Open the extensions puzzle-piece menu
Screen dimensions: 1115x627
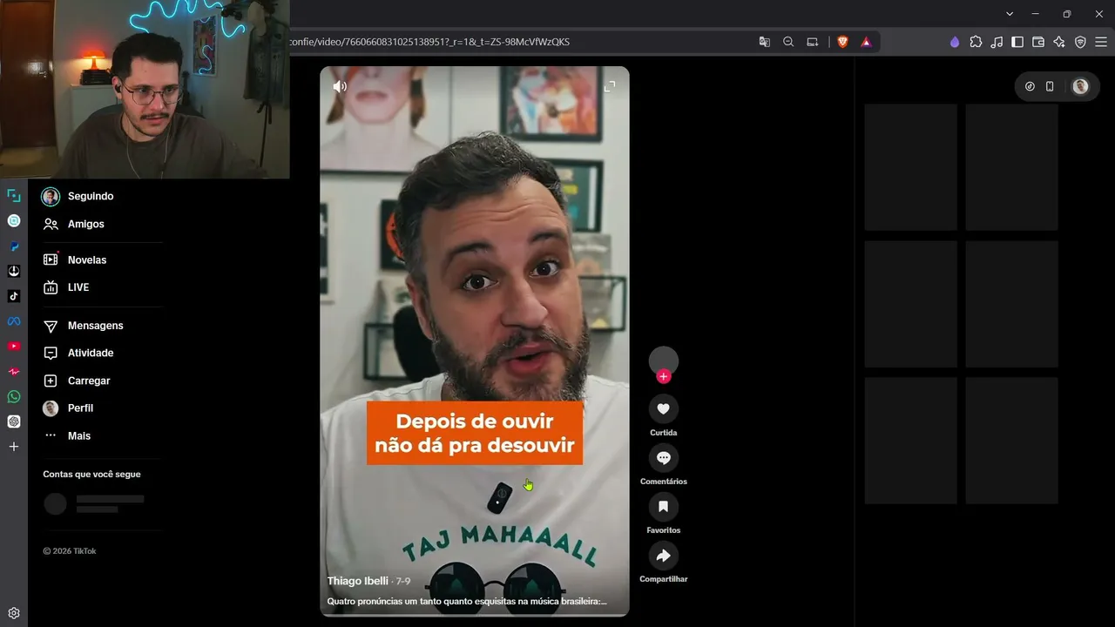(976, 42)
